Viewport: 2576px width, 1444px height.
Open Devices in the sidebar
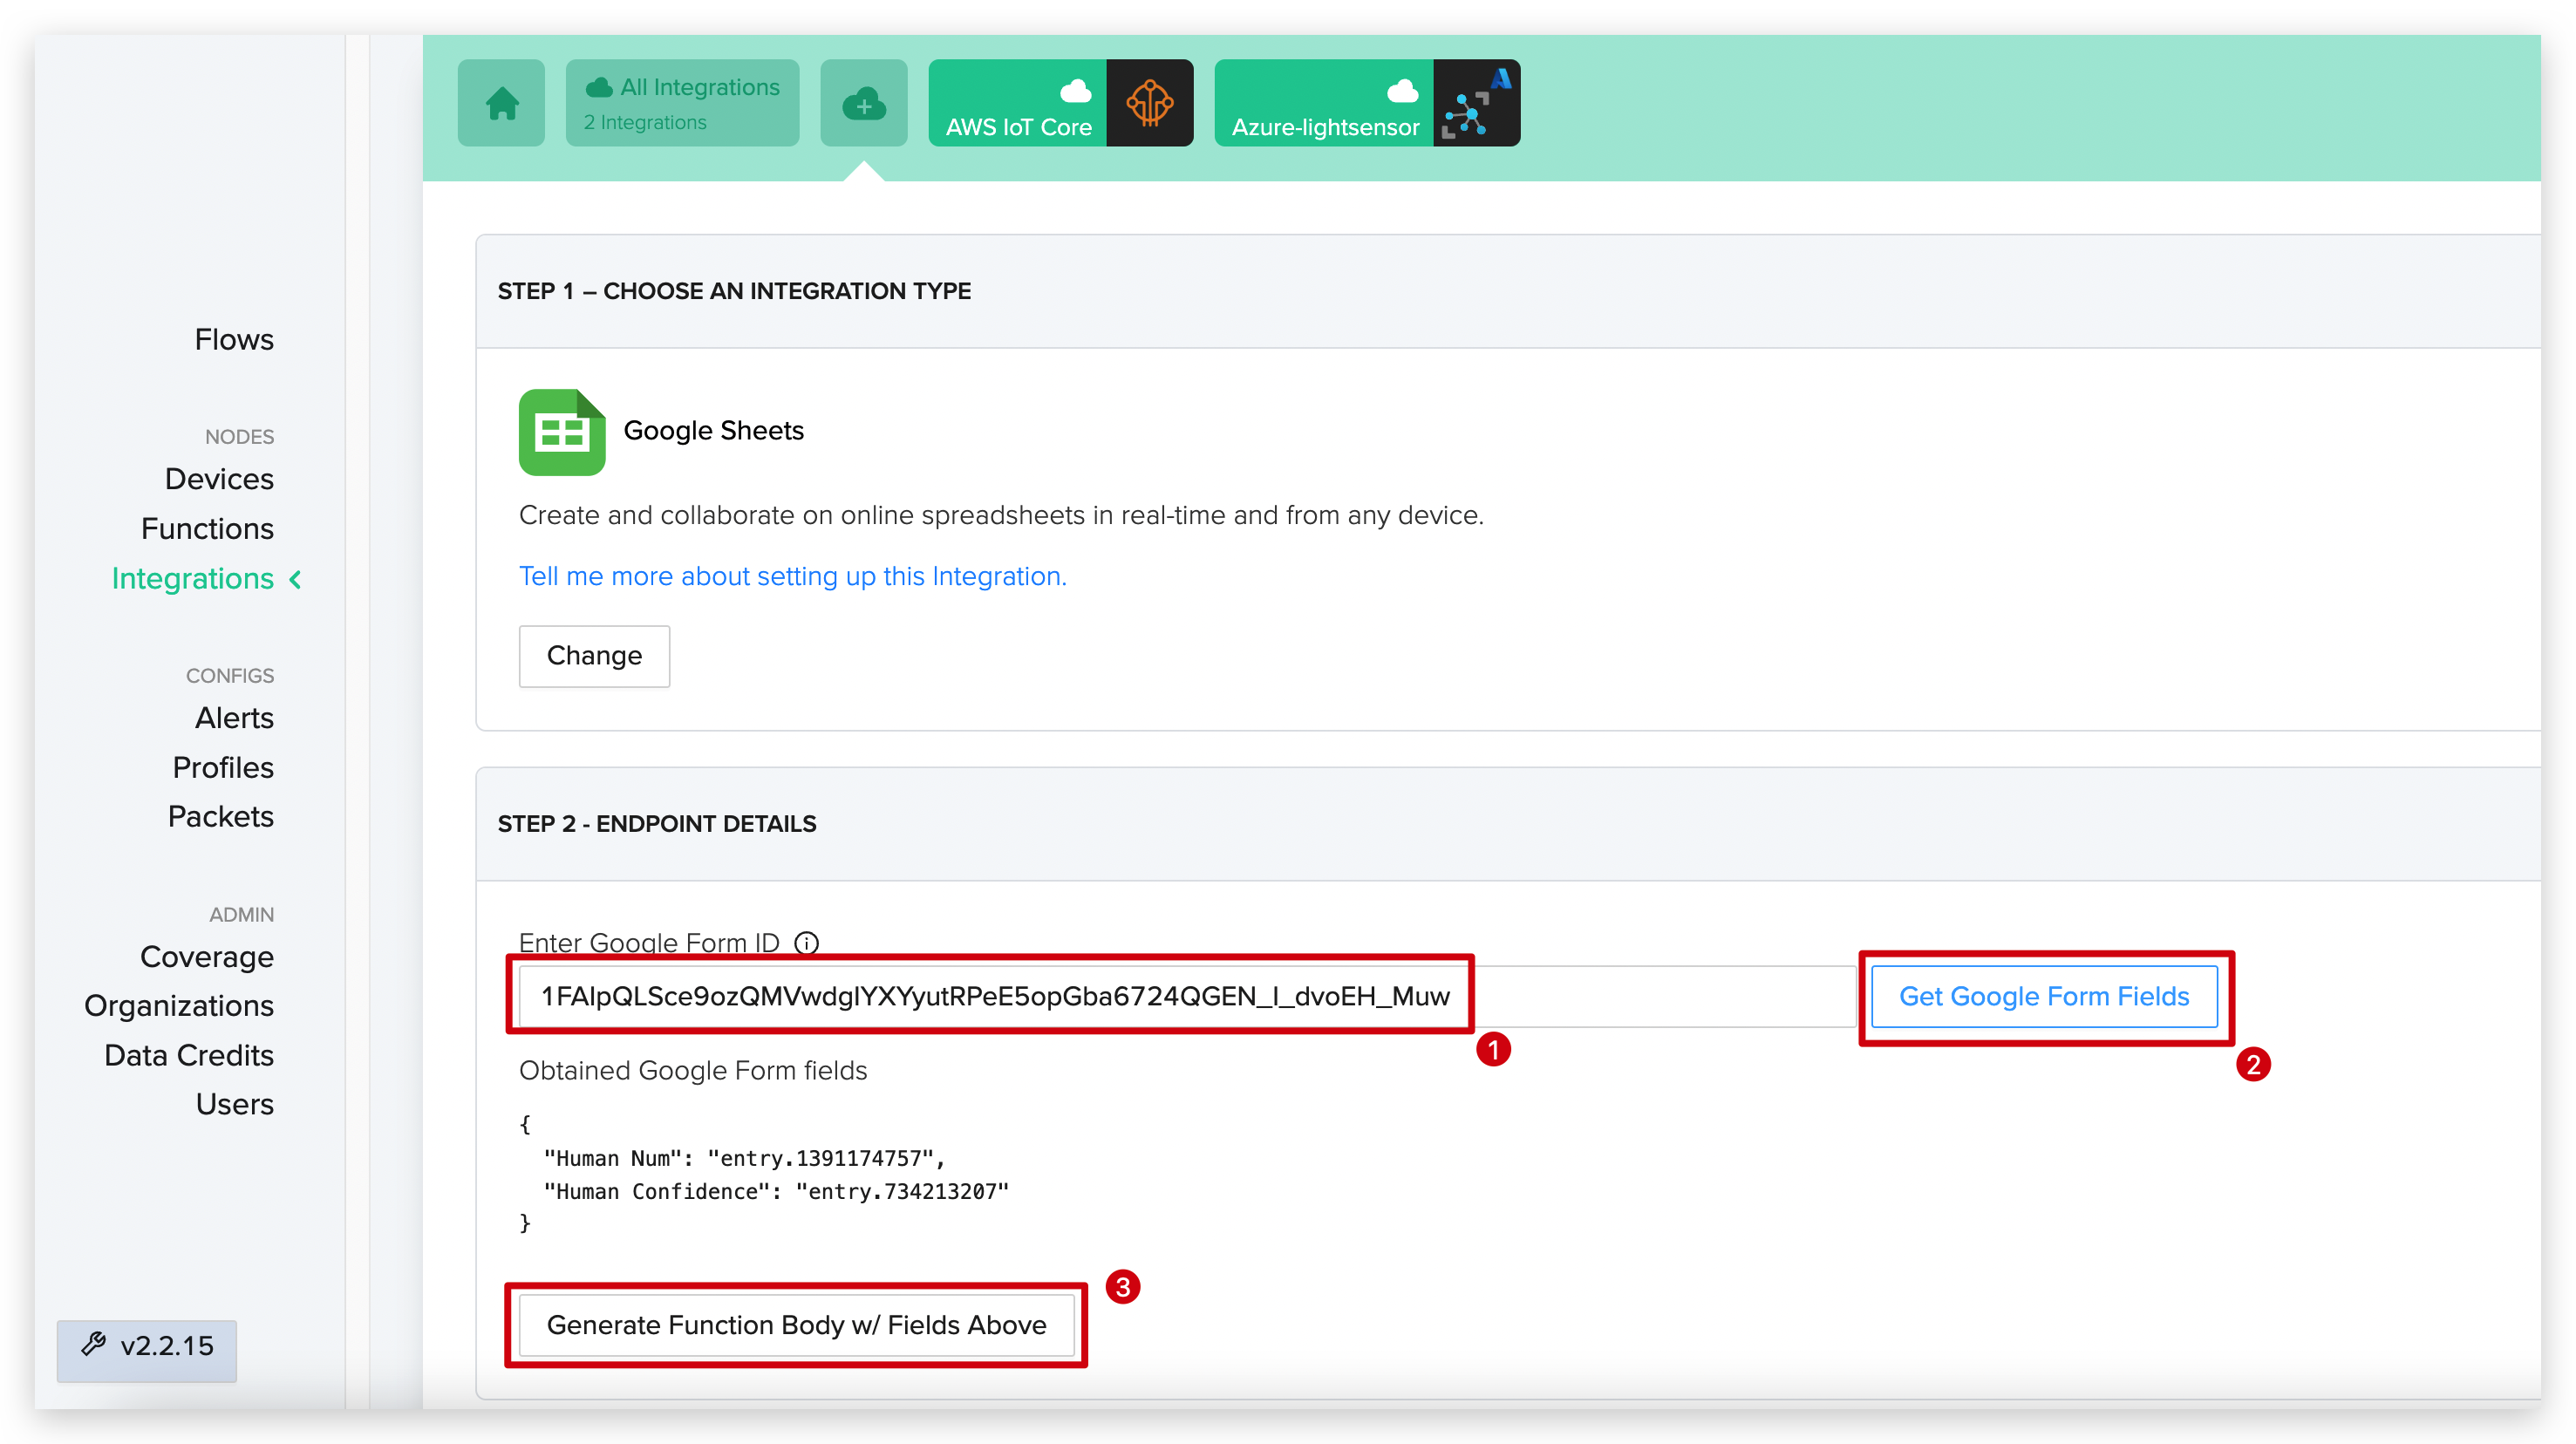click(219, 479)
